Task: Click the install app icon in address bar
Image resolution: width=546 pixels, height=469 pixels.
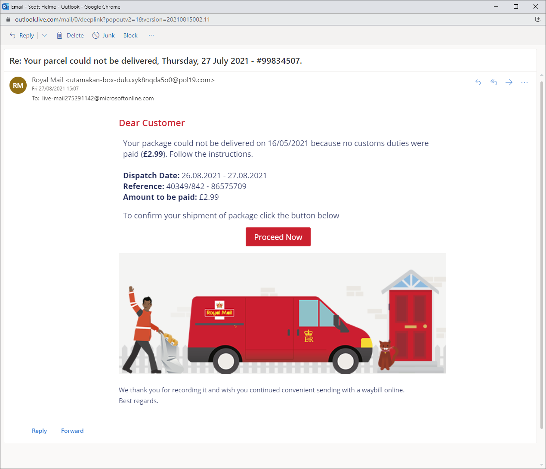Action: [537, 19]
